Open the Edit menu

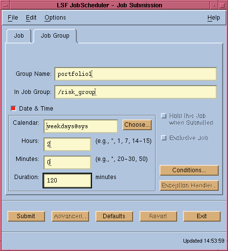point(31,18)
